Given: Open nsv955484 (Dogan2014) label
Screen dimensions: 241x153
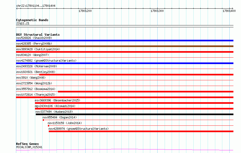Looking at the screenshot, I should click(60, 117).
